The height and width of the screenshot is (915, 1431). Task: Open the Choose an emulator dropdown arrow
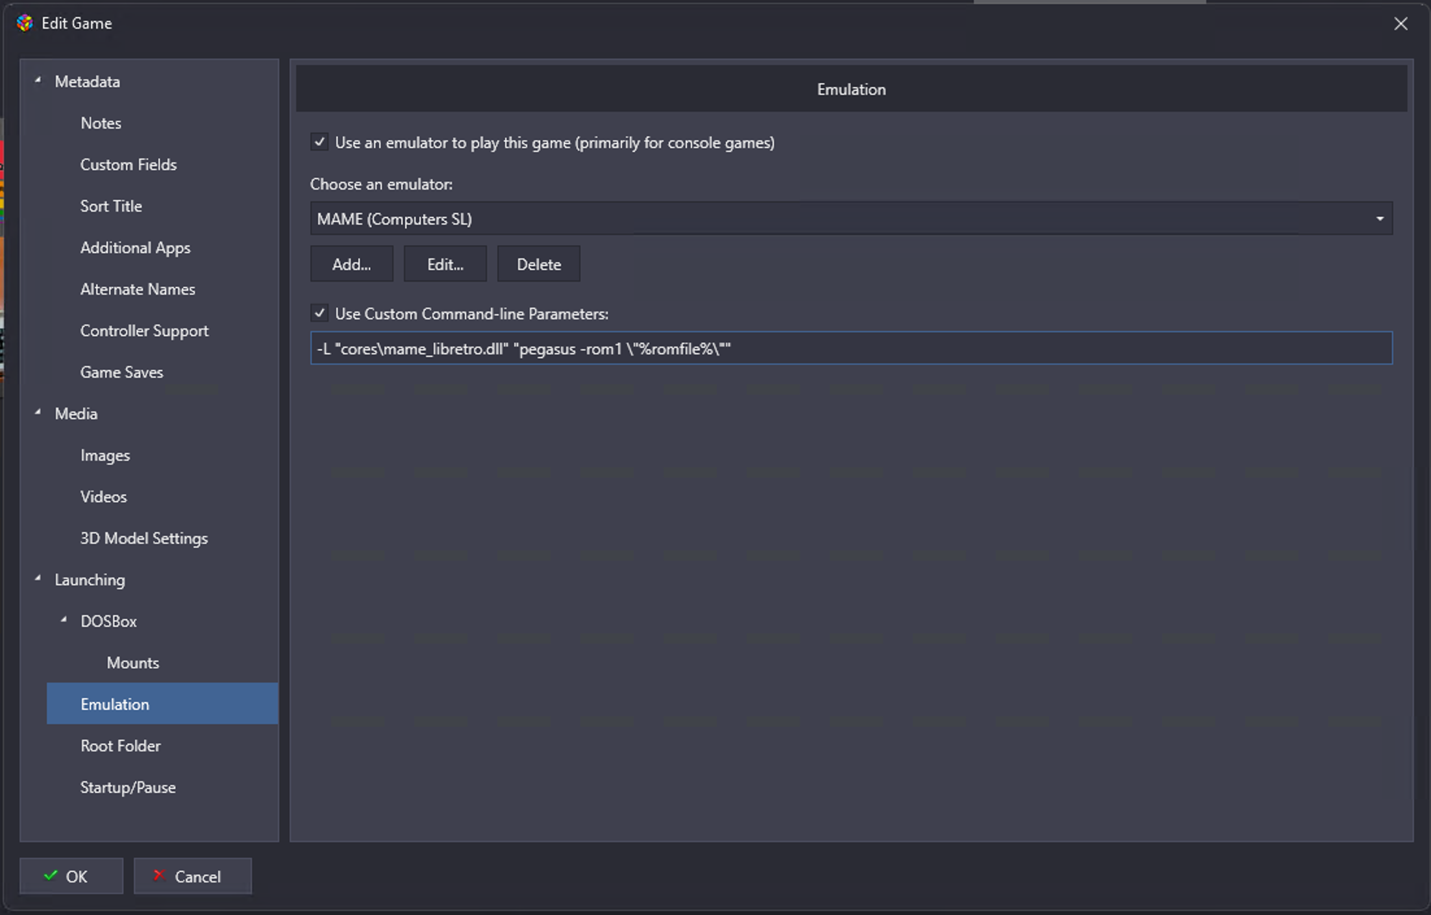point(1380,219)
